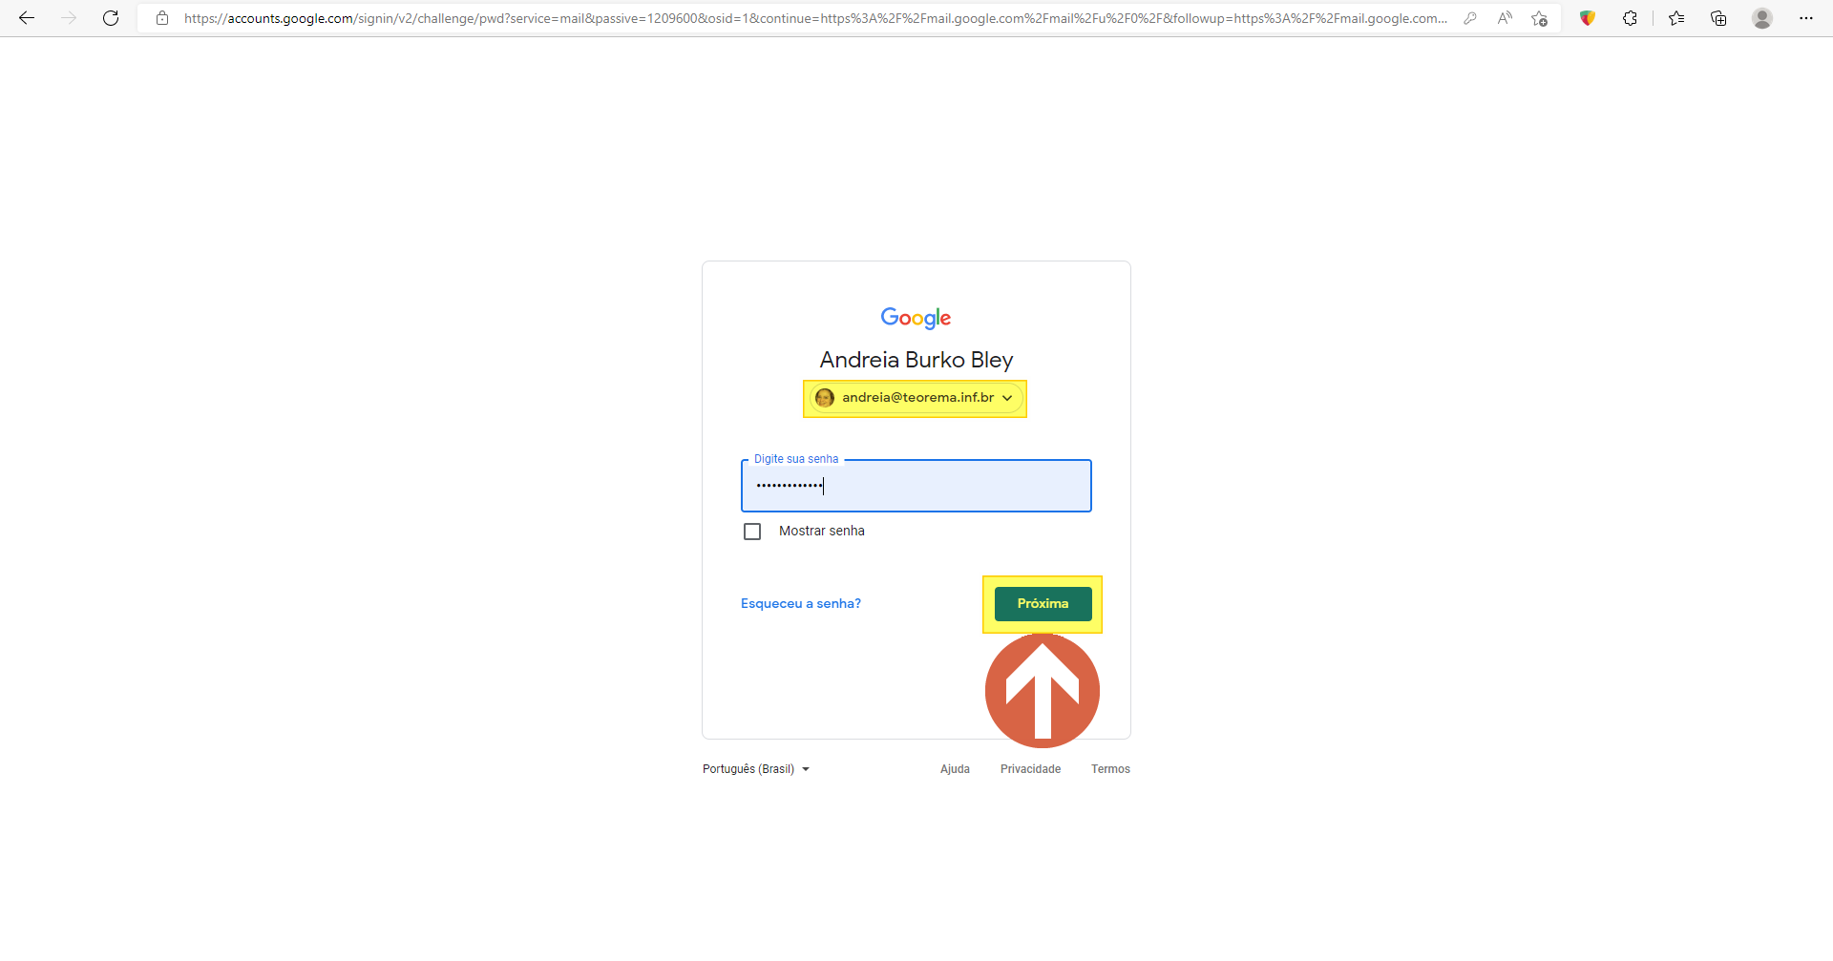Viewport: 1833px width, 961px height.
Task: Activate Read aloud icon
Action: coord(1505,18)
